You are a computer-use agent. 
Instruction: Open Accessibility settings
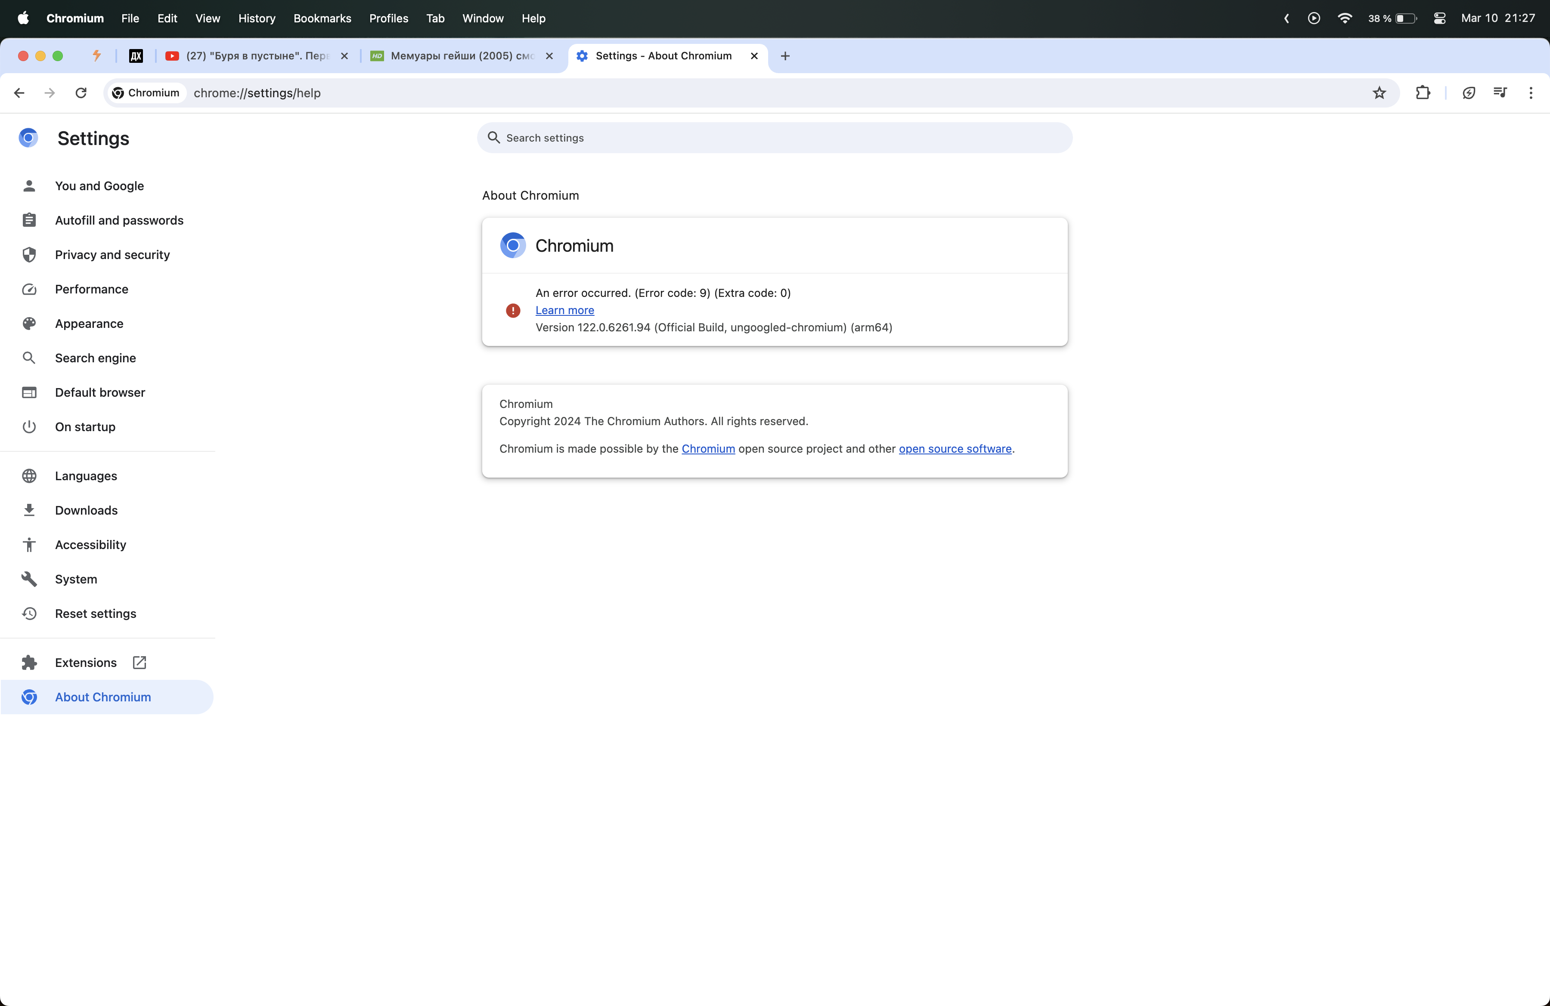(108, 545)
